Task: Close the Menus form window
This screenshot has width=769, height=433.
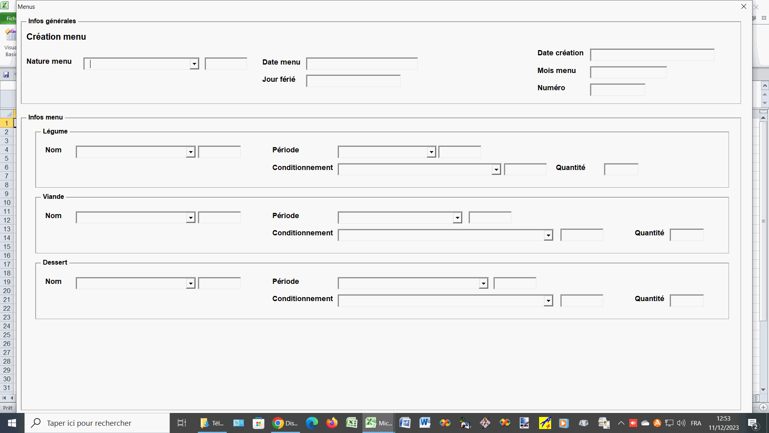Action: click(744, 6)
